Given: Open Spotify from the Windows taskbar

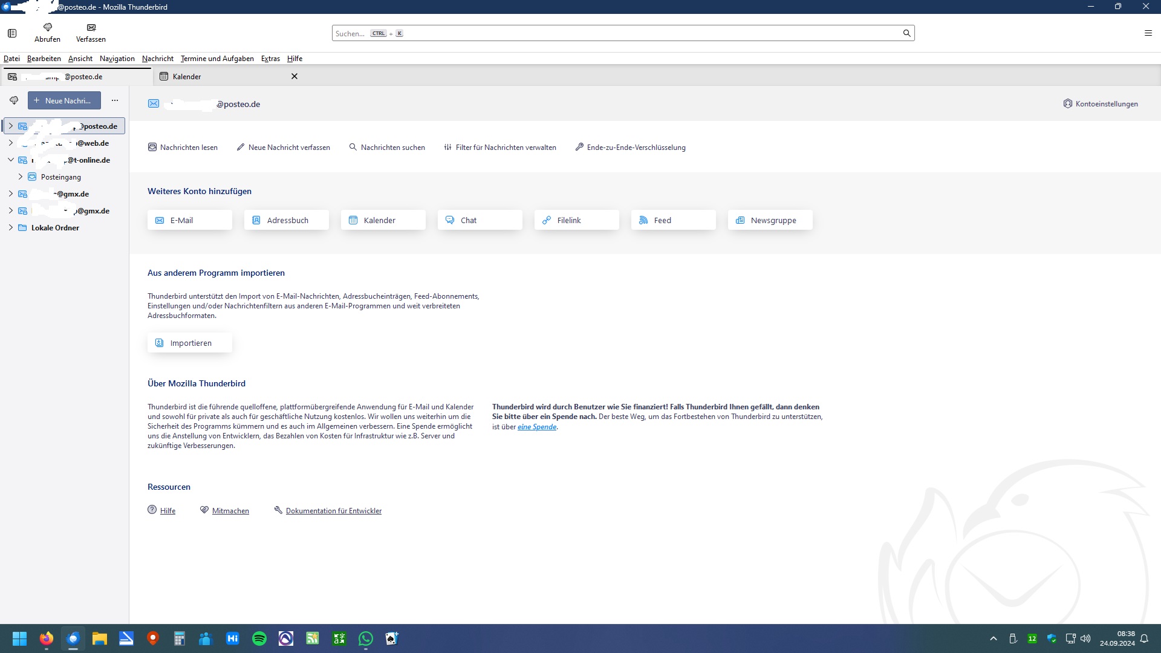Looking at the screenshot, I should [x=259, y=638].
